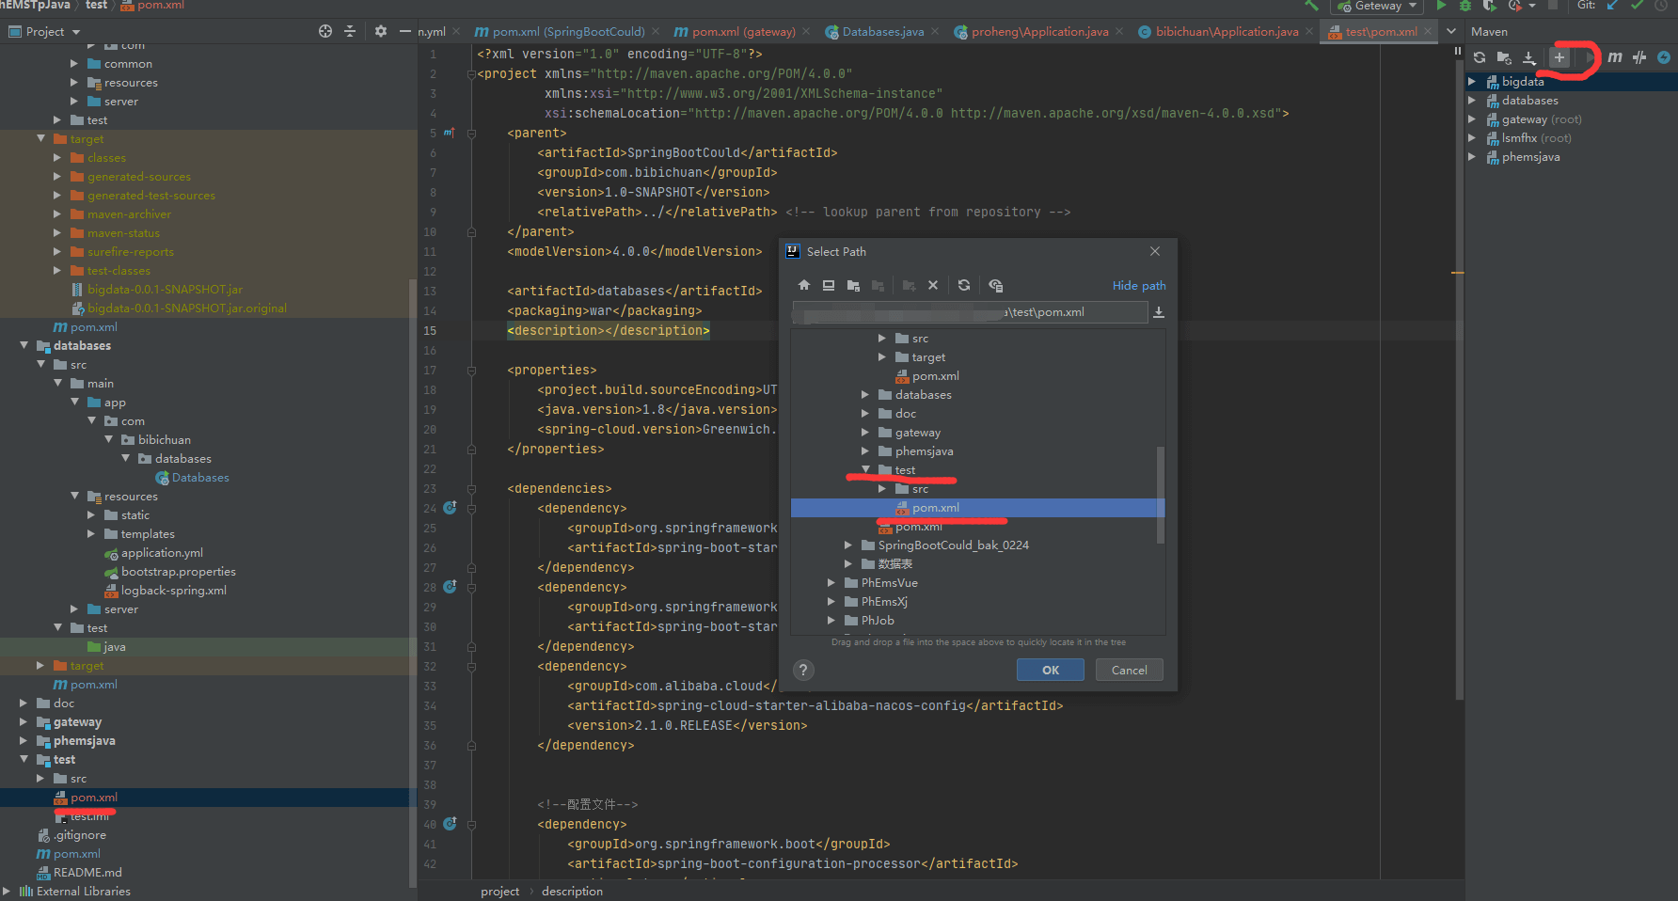1678x901 pixels.
Task: Click the path input field in dialog
Action: tap(969, 312)
